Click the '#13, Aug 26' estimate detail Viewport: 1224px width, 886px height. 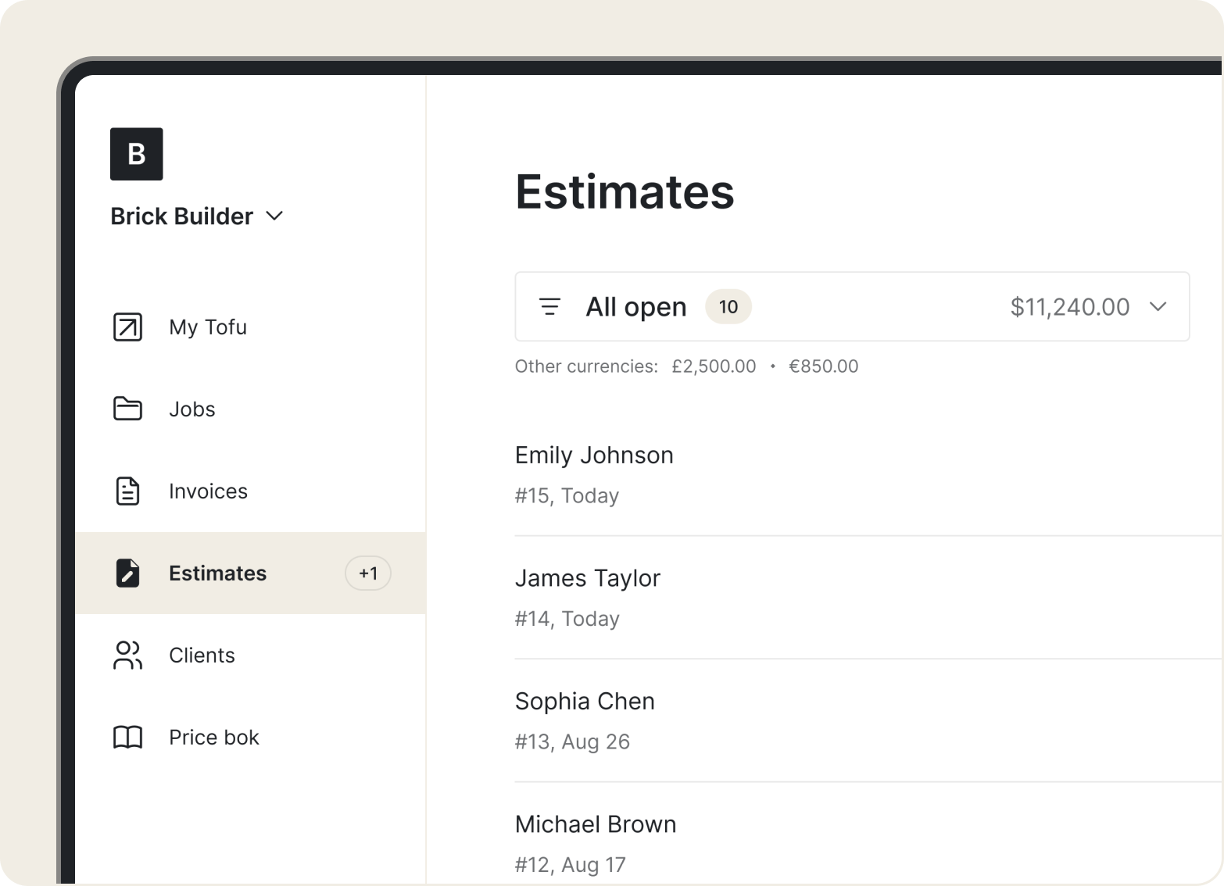(x=572, y=741)
